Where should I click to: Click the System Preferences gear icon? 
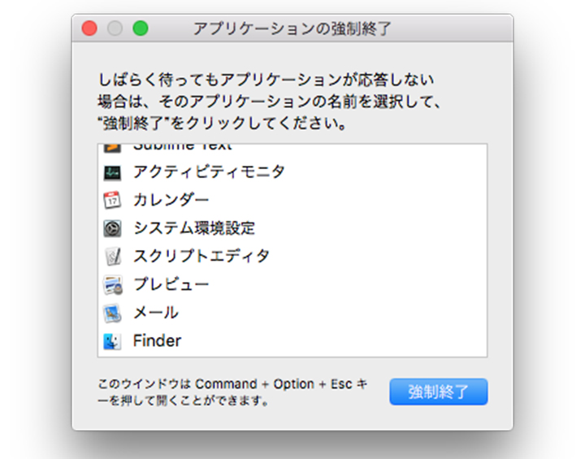tap(112, 228)
